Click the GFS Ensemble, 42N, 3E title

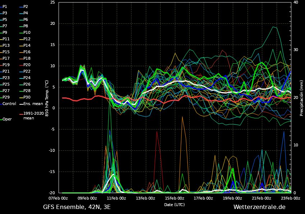pyautogui.click(x=77, y=207)
